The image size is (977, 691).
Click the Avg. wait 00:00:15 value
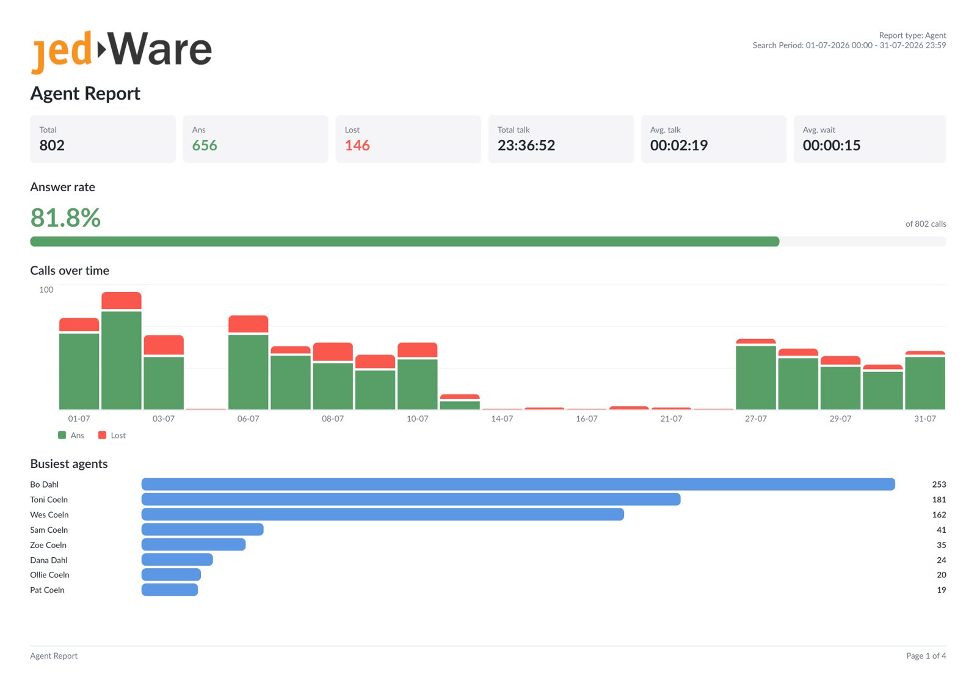click(832, 145)
